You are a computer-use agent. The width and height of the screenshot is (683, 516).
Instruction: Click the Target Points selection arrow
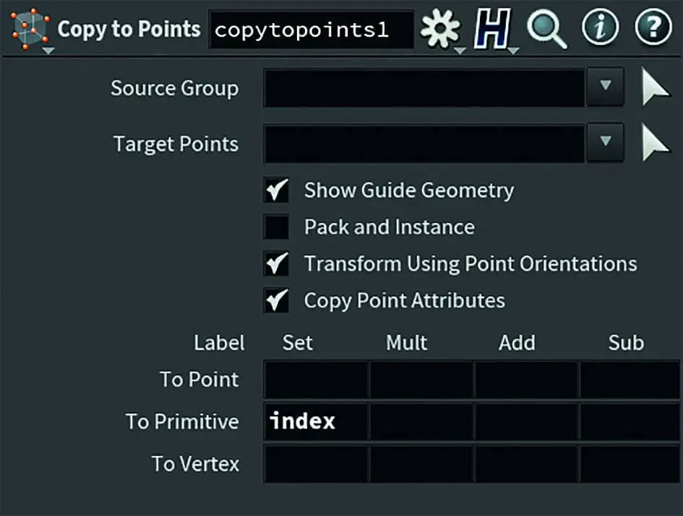tap(656, 144)
